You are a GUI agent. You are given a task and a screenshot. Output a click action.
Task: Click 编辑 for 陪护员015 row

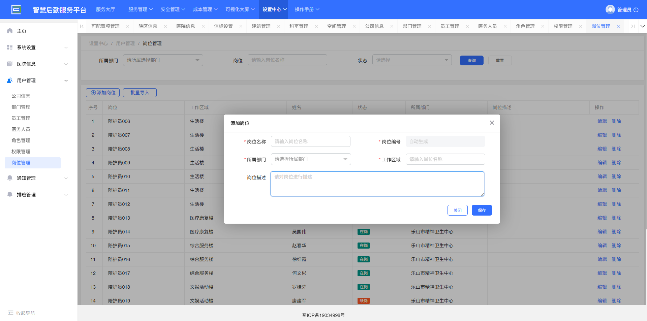pyautogui.click(x=602, y=246)
